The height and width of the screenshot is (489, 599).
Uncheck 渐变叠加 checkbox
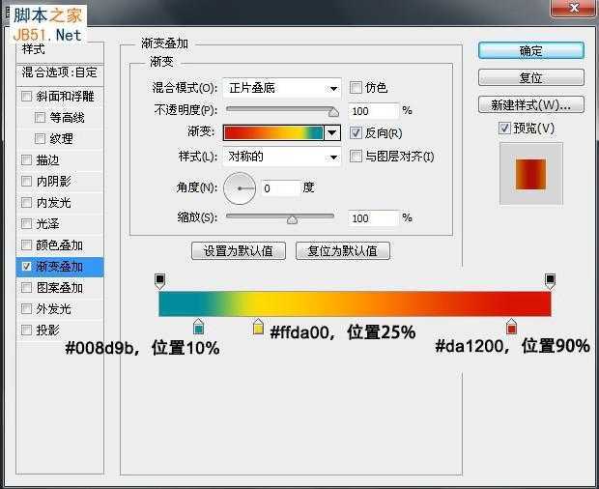point(26,267)
